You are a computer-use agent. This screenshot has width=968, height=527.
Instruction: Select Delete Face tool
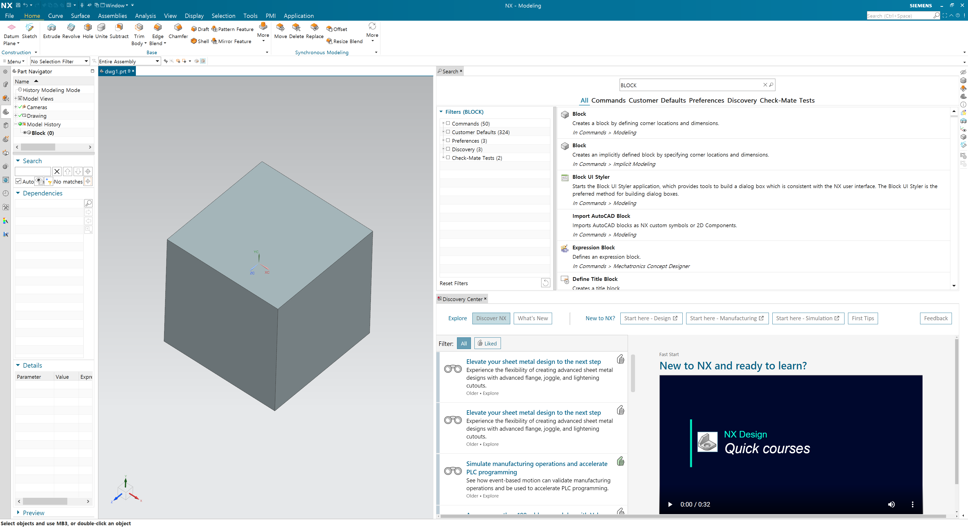(x=296, y=31)
